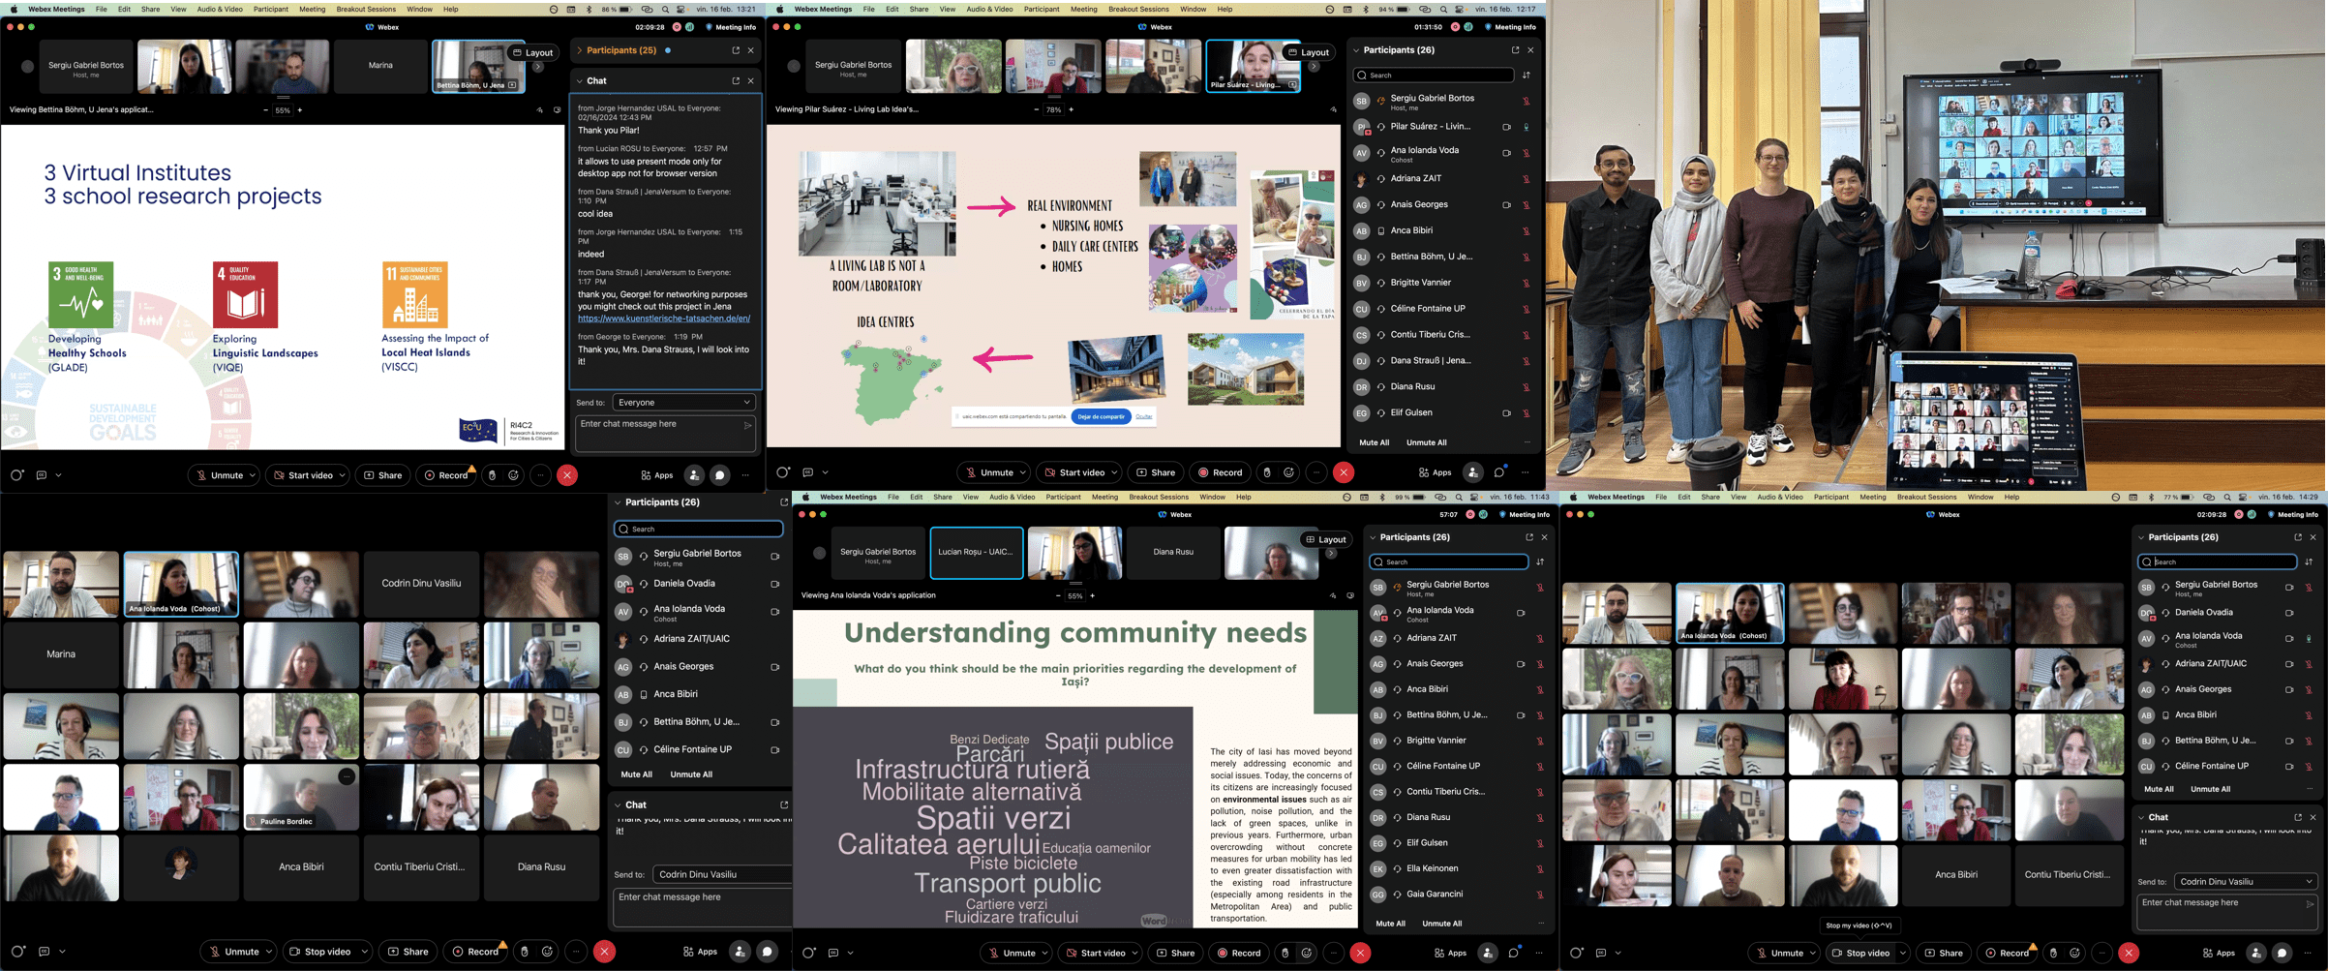
Task: Zoom in shared content beside 78%
Action: 1072,110
